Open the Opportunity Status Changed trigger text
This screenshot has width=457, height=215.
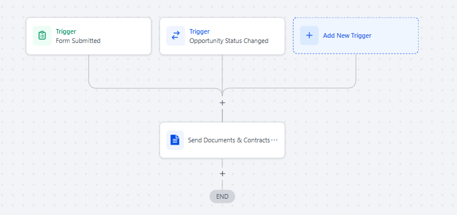[x=229, y=41]
